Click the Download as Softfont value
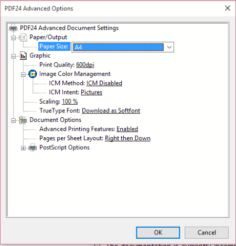The width and height of the screenshot is (236, 246). click(111, 110)
